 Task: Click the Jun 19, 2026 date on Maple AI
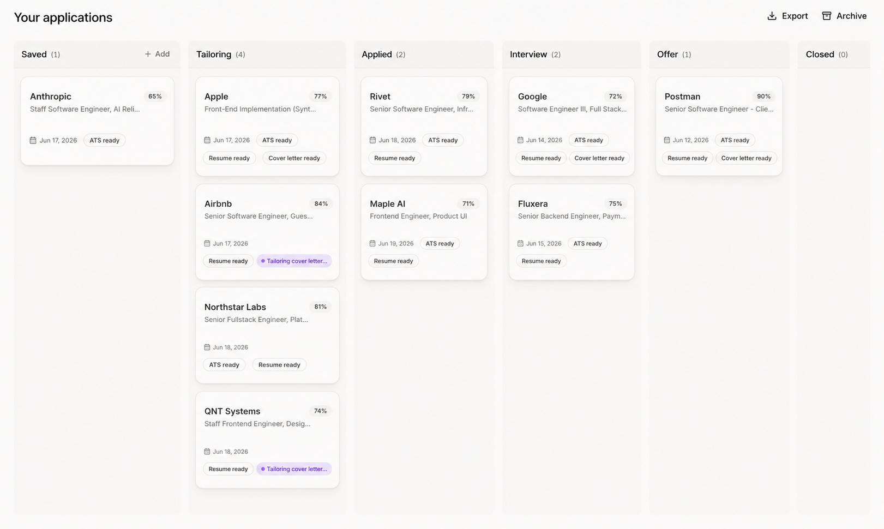tap(396, 244)
